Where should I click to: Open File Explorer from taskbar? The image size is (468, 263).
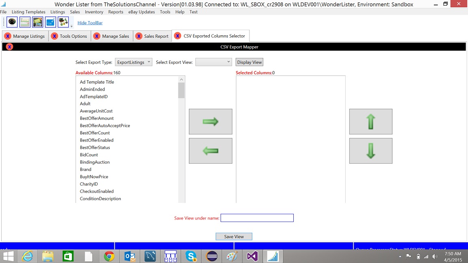click(48, 256)
